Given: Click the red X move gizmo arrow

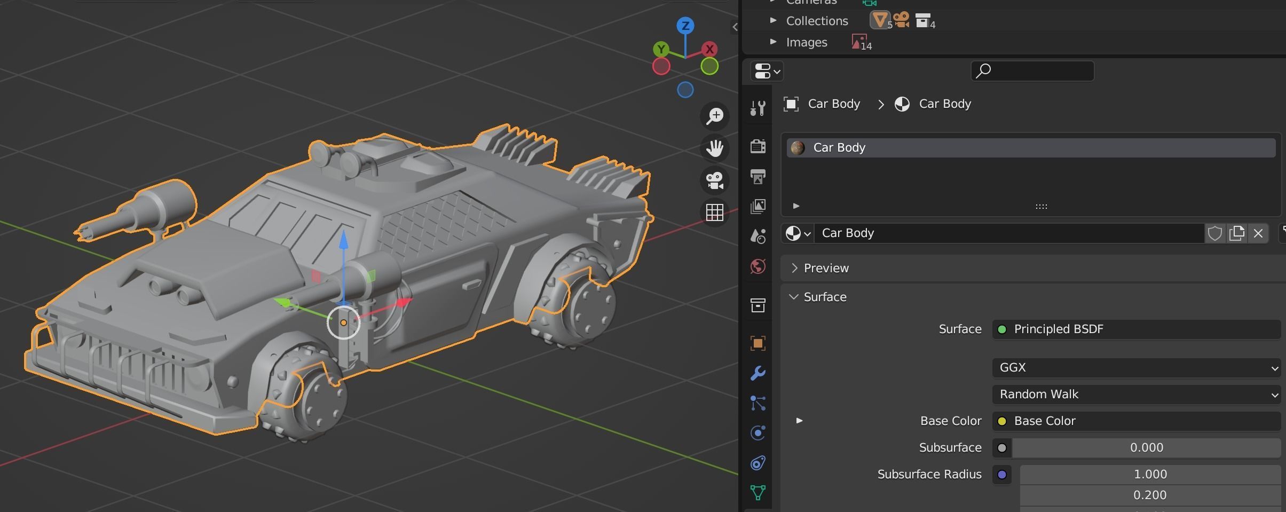Looking at the screenshot, I should pyautogui.click(x=404, y=303).
